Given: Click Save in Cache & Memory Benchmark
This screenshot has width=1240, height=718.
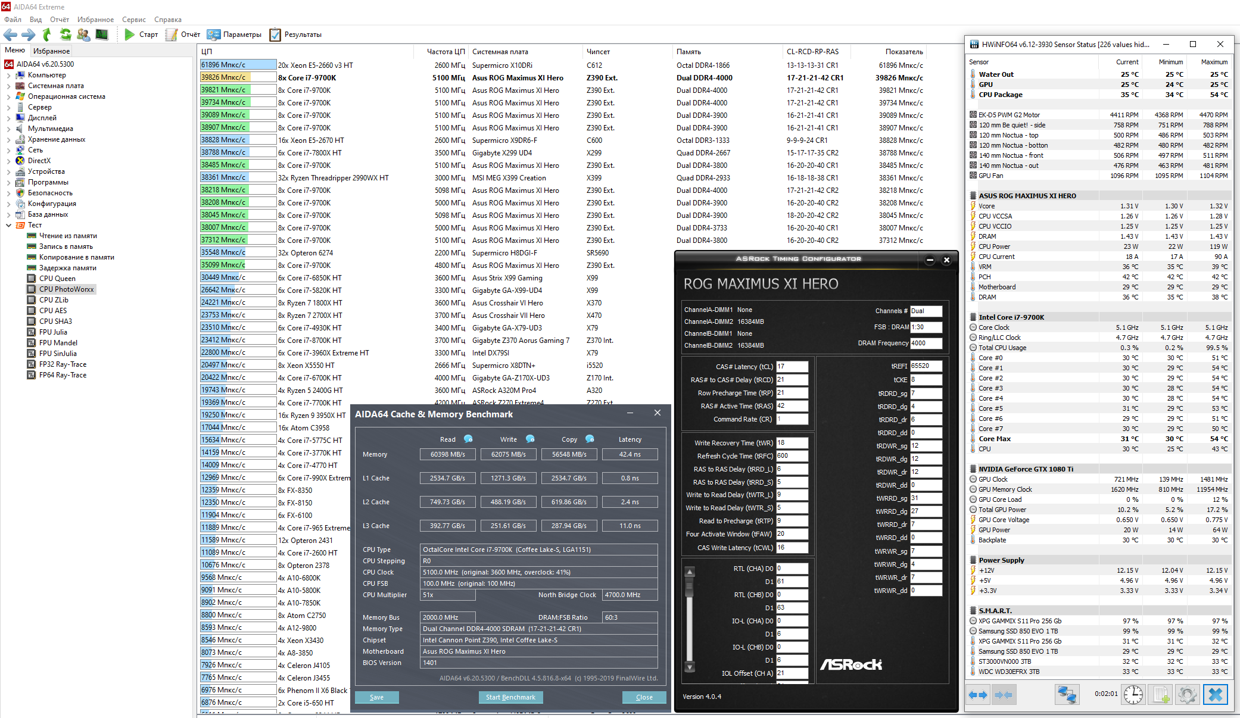Looking at the screenshot, I should (376, 697).
